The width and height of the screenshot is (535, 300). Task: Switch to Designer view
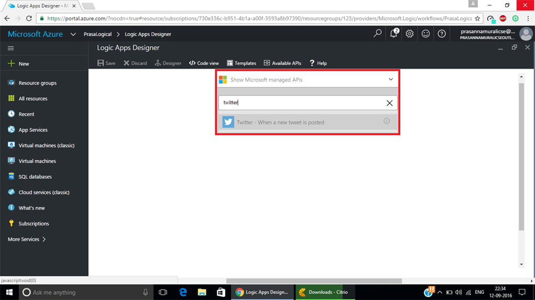[x=168, y=63]
